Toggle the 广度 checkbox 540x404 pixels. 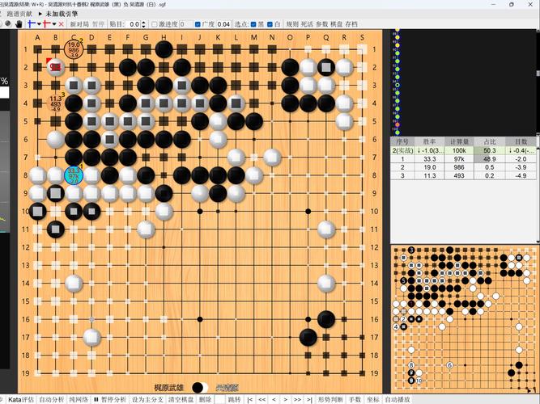tap(198, 24)
